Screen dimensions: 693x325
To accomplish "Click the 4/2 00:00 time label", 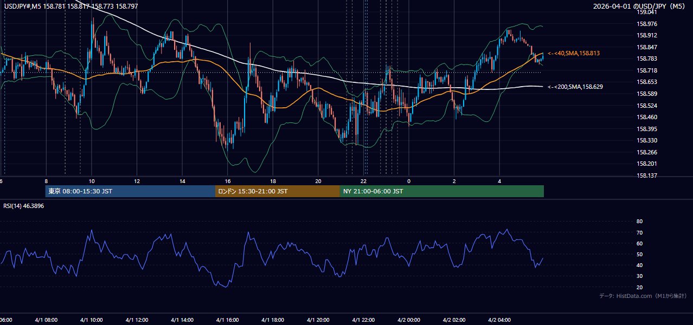I will (x=409, y=320).
